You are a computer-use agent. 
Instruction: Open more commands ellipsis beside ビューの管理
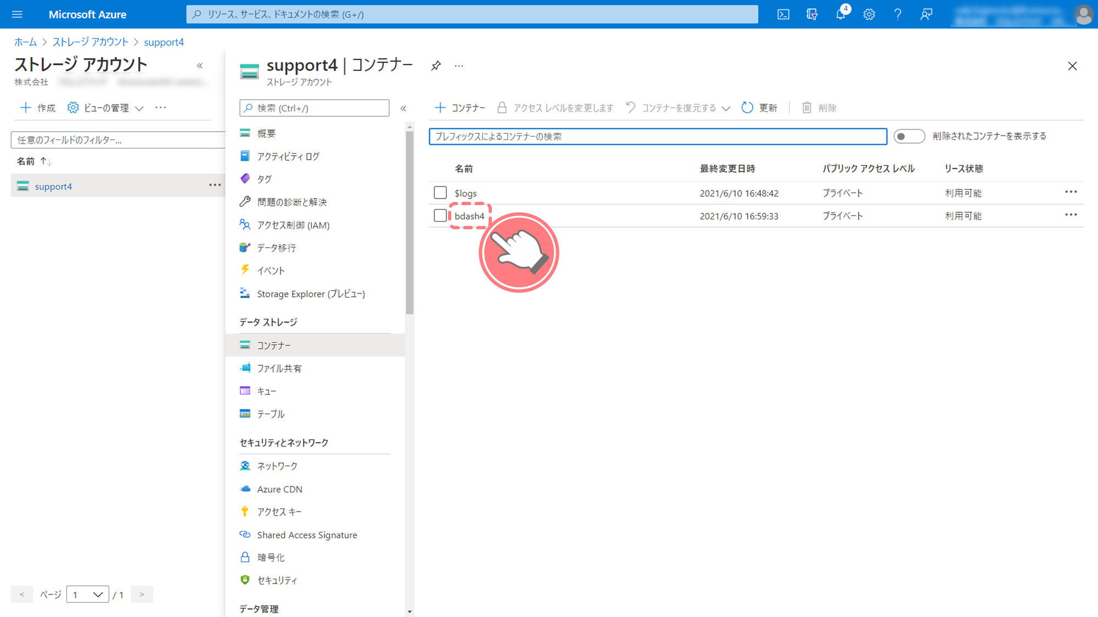pos(160,107)
